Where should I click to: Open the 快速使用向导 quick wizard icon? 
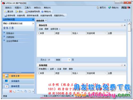pyautogui.click(x=26, y=12)
